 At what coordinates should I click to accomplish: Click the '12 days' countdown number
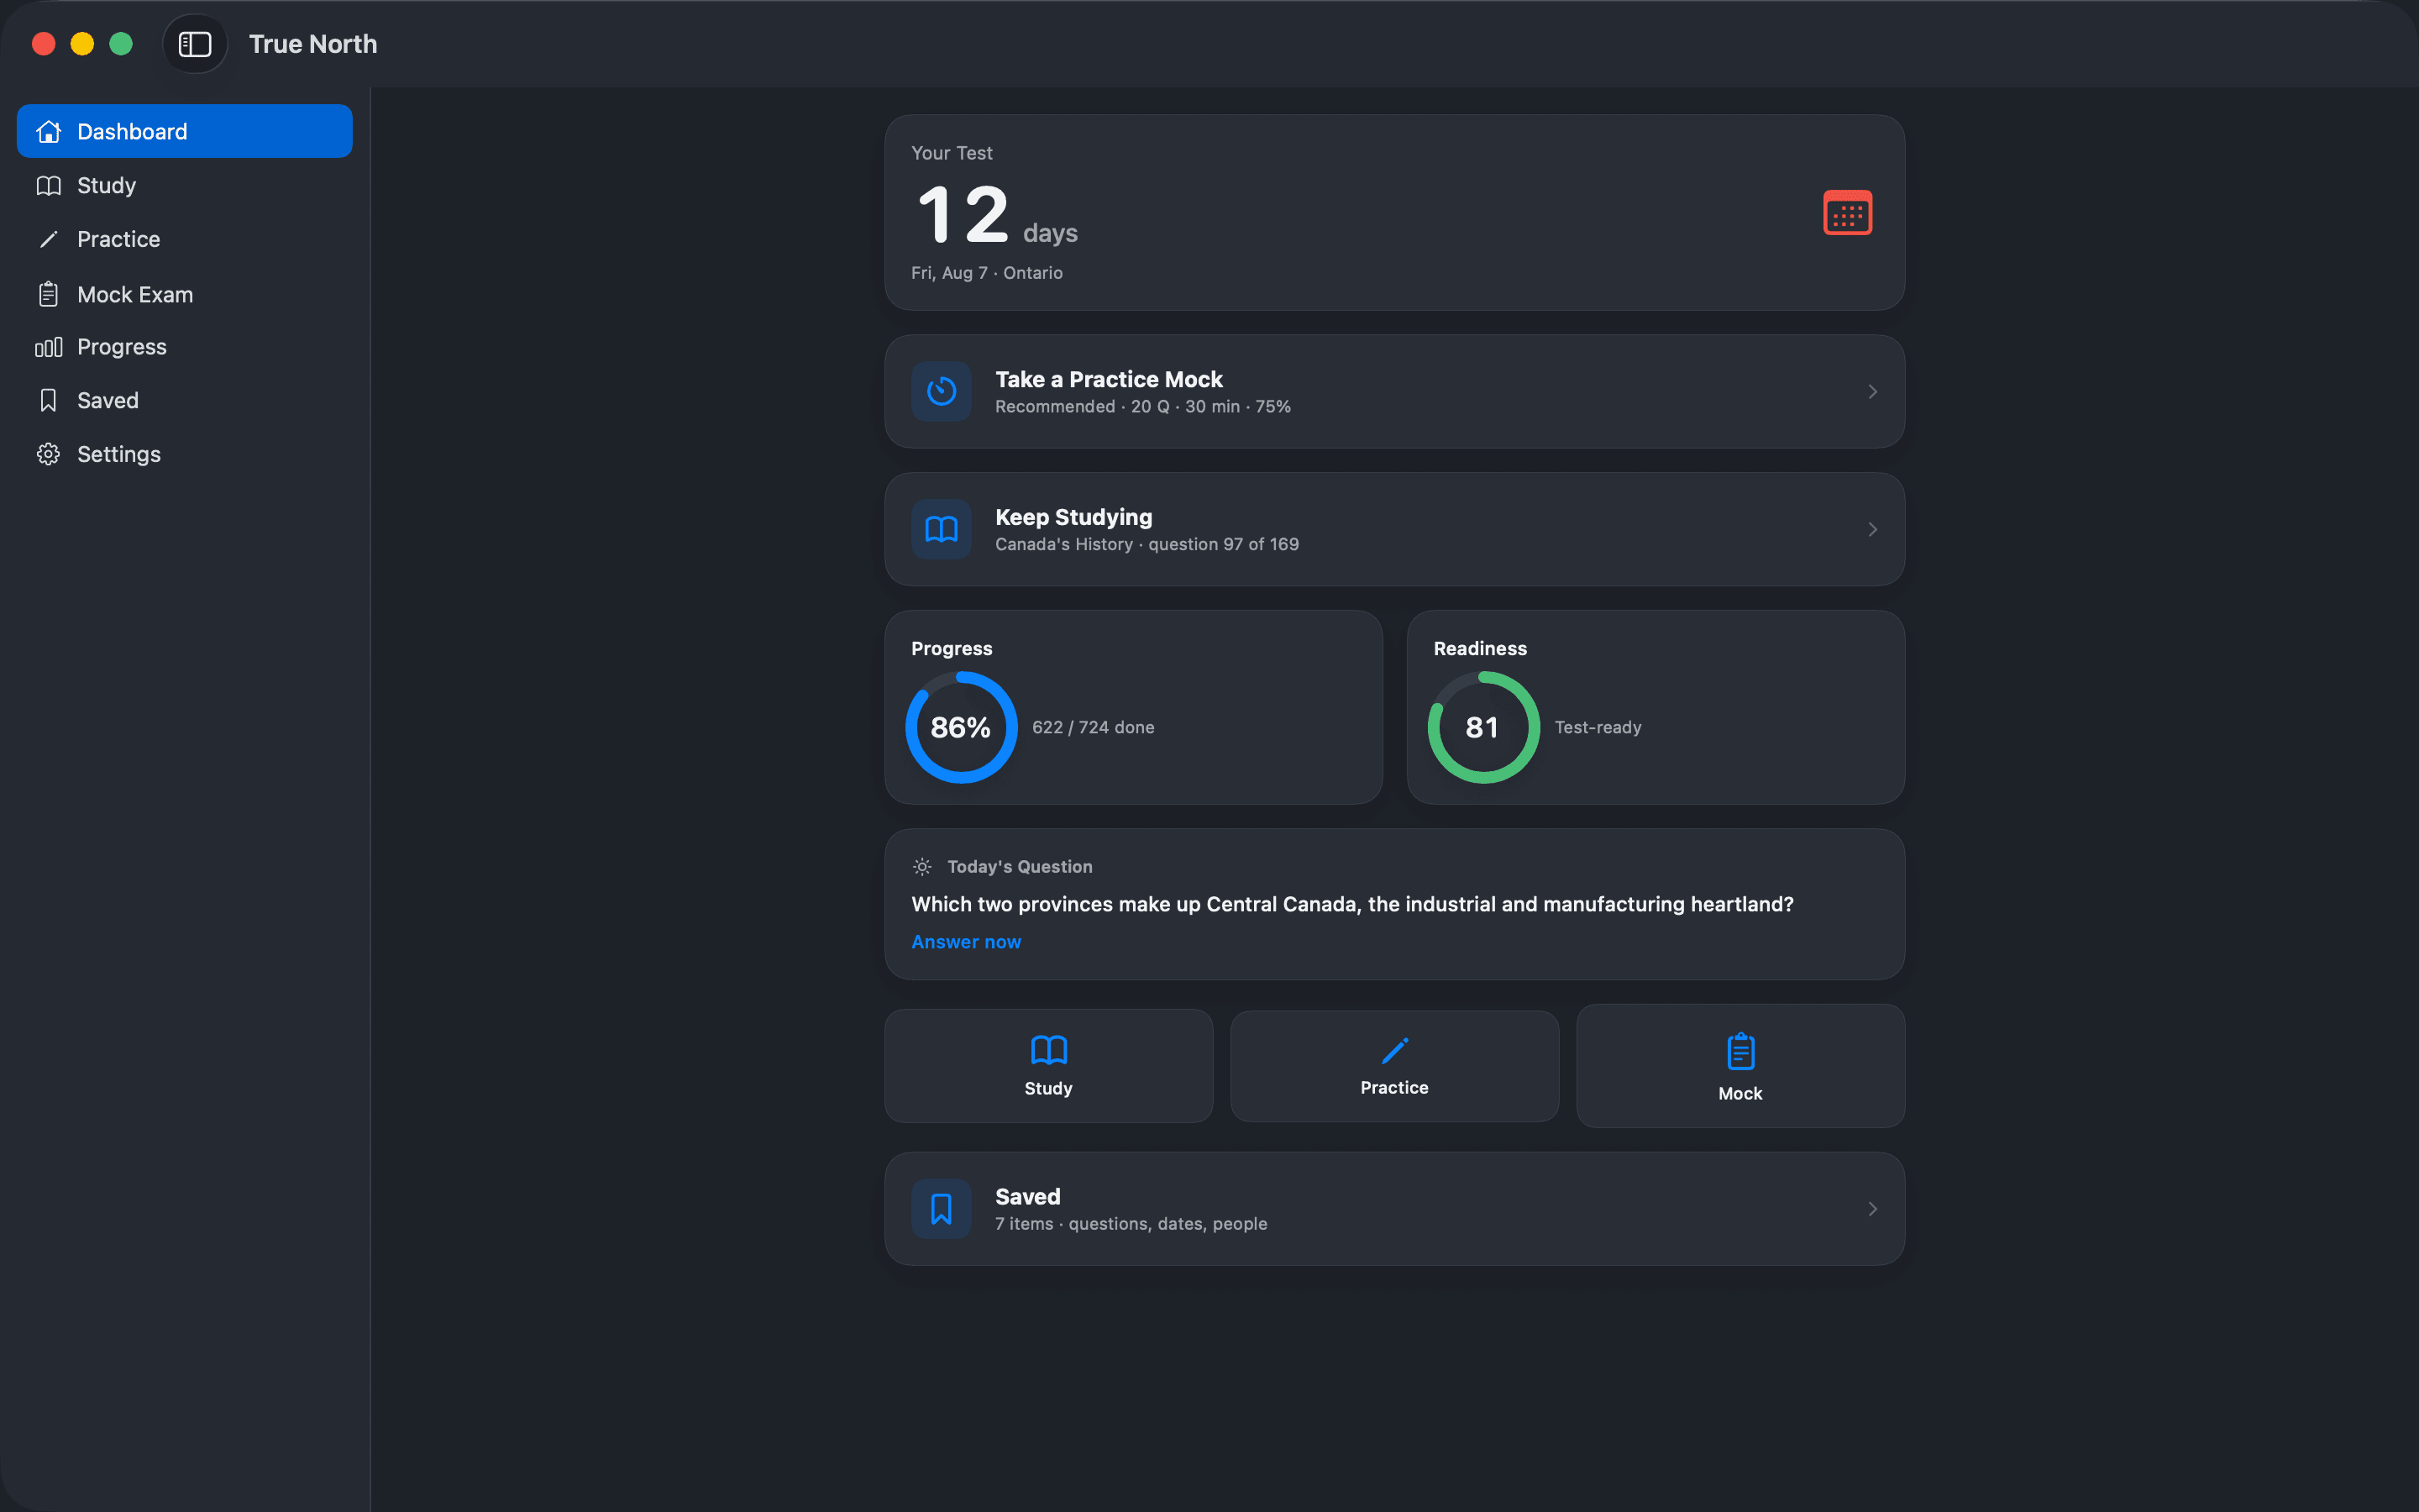click(x=997, y=215)
